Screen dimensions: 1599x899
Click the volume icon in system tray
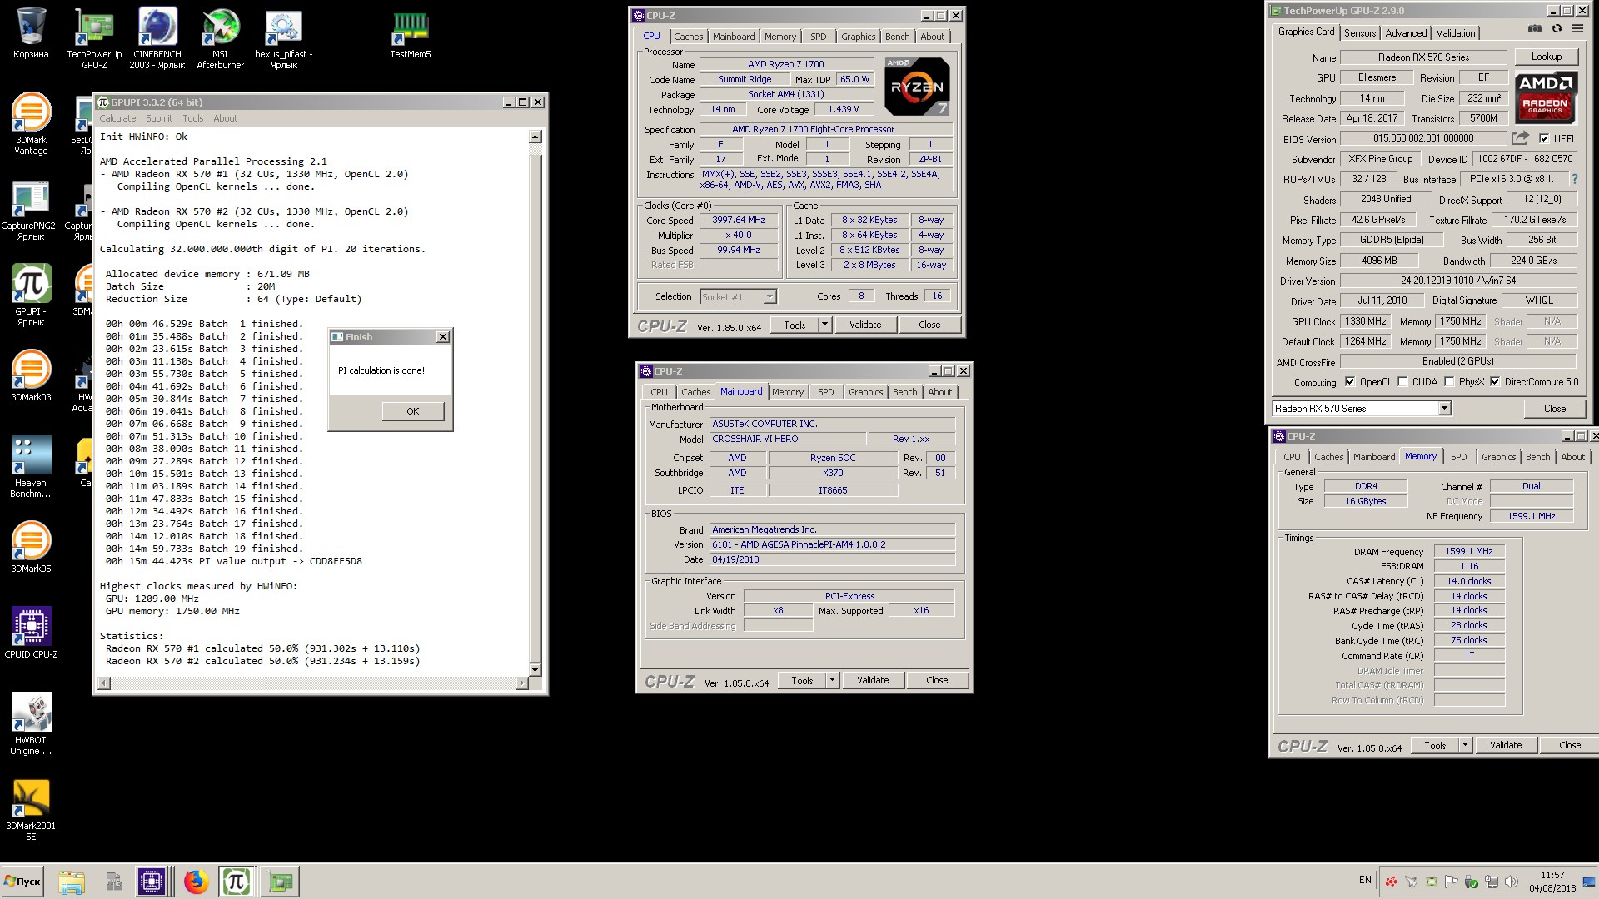1512,881
